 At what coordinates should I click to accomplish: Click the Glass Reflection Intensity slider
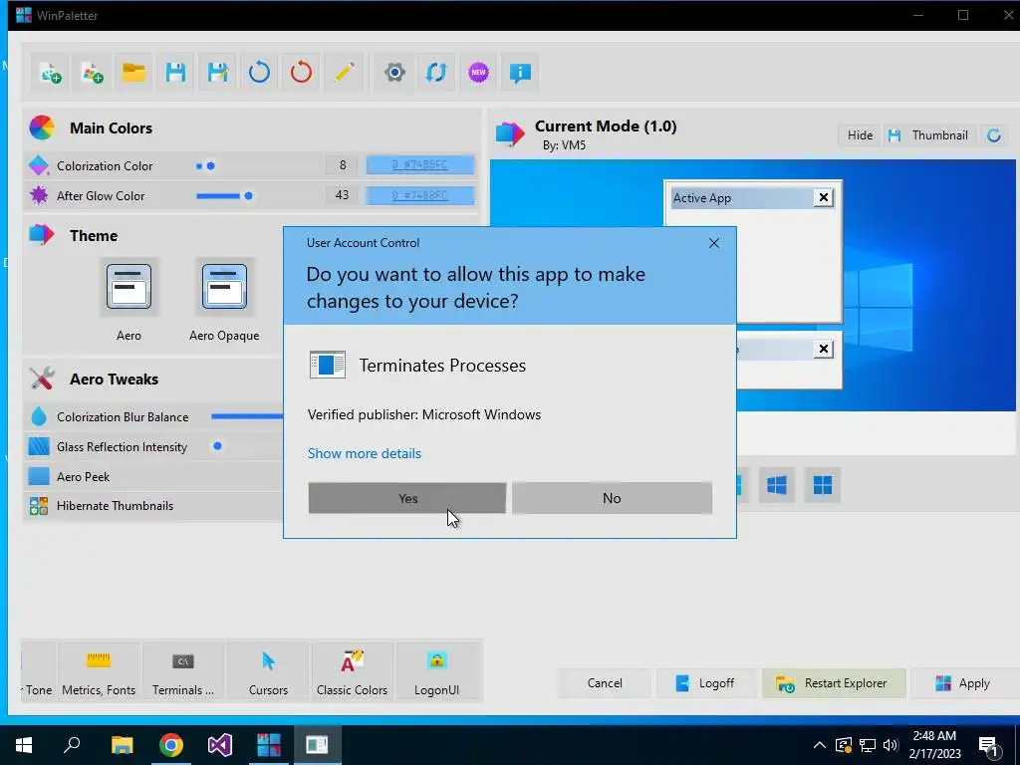click(247, 446)
